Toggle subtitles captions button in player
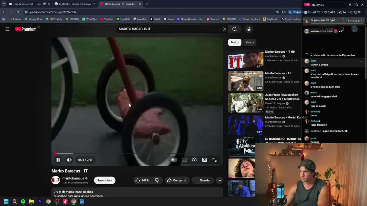The width and height of the screenshot is (367, 206). [184, 160]
